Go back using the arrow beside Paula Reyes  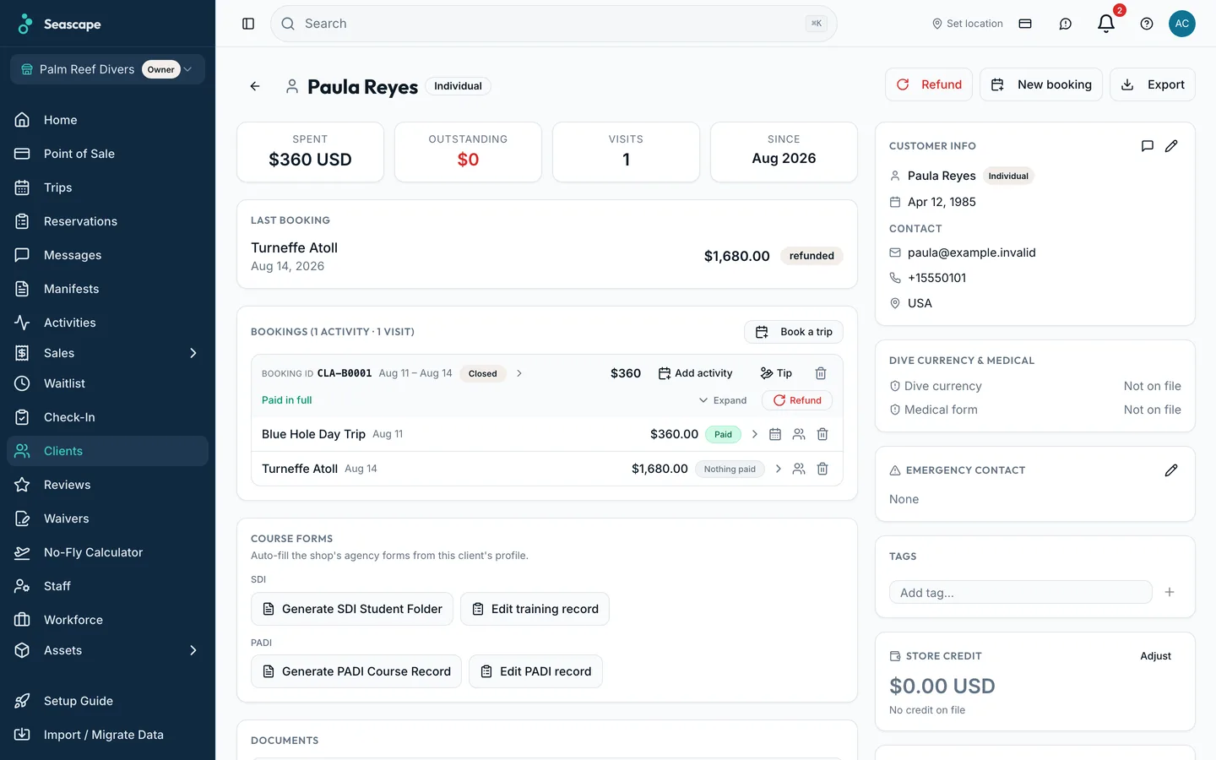coord(255,86)
